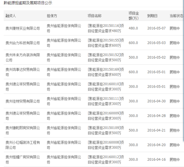This screenshot has height=167, width=184.
Task: Click the due date 2016-04-16
Action: pyautogui.click(x=156, y=160)
